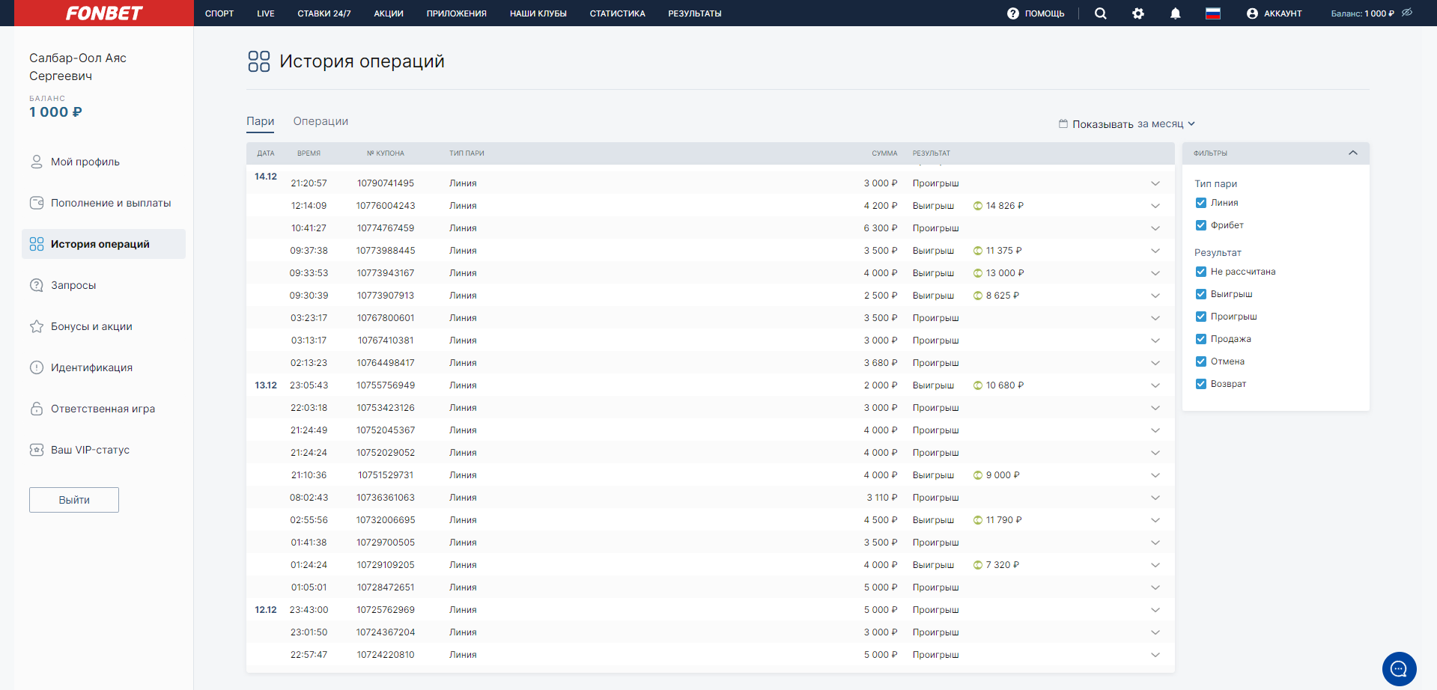Hide balance using crossed-eye icon
The height and width of the screenshot is (690, 1437).
1407,13
